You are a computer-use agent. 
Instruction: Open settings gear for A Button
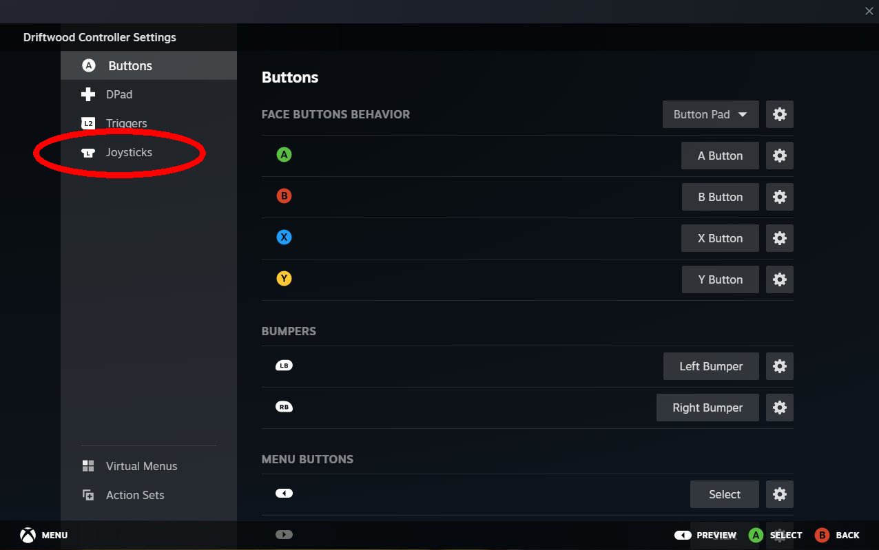[x=779, y=156]
